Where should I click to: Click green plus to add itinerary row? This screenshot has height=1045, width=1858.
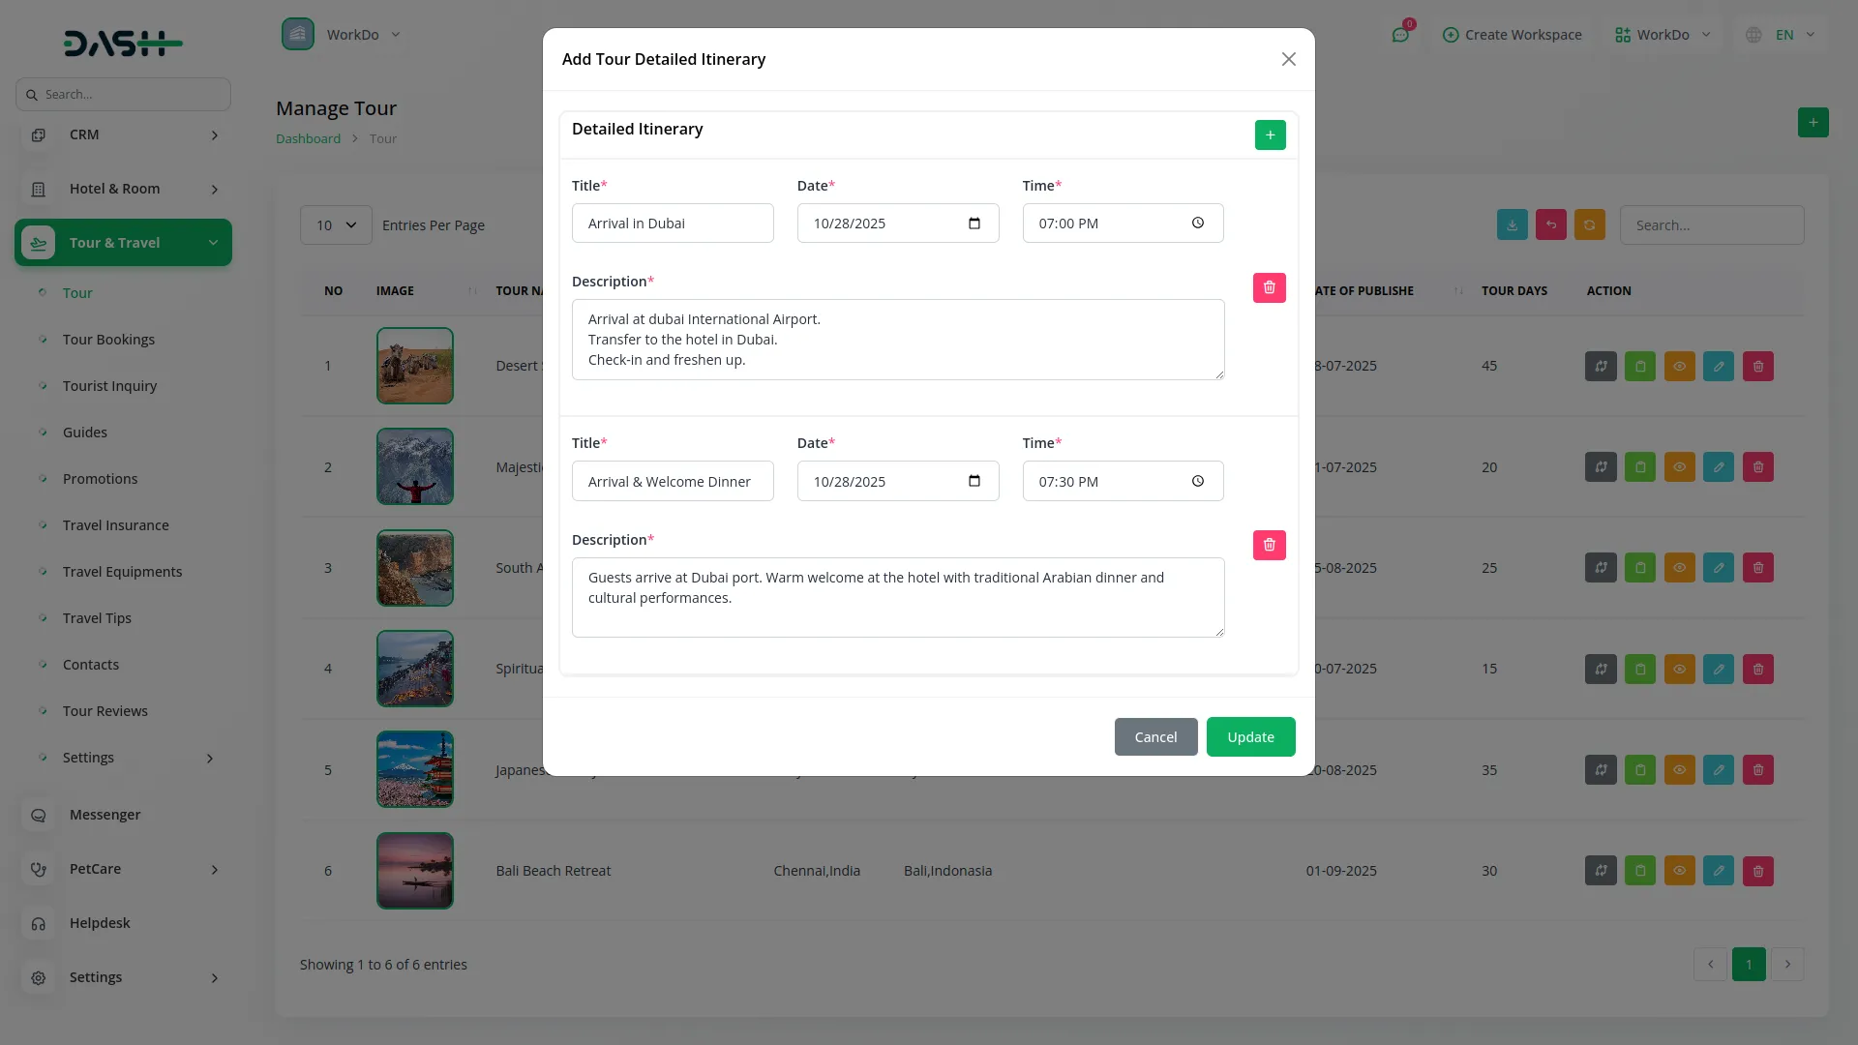(1270, 134)
